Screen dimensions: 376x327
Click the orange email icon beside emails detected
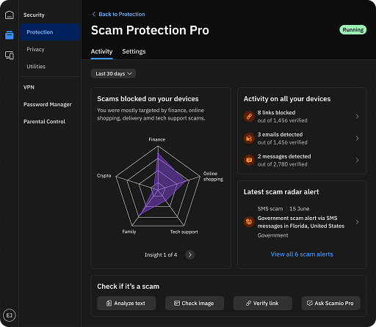pyautogui.click(x=249, y=139)
